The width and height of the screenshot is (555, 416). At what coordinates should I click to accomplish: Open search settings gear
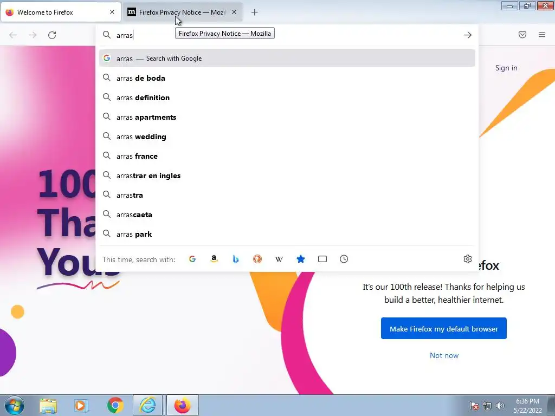[x=468, y=259]
